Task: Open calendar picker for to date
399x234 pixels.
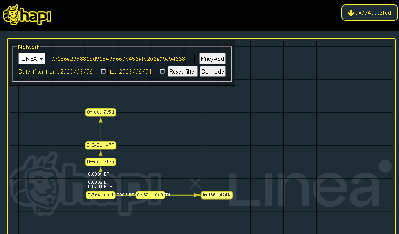Action: pos(162,71)
